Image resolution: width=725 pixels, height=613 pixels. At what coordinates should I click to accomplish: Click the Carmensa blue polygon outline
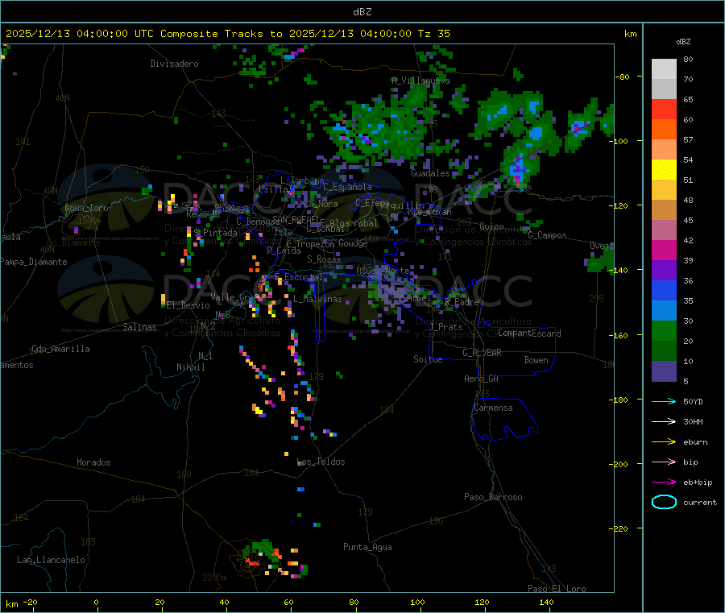click(x=504, y=418)
